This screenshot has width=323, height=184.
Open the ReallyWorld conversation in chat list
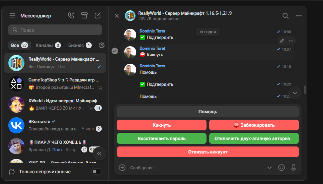[55, 63]
